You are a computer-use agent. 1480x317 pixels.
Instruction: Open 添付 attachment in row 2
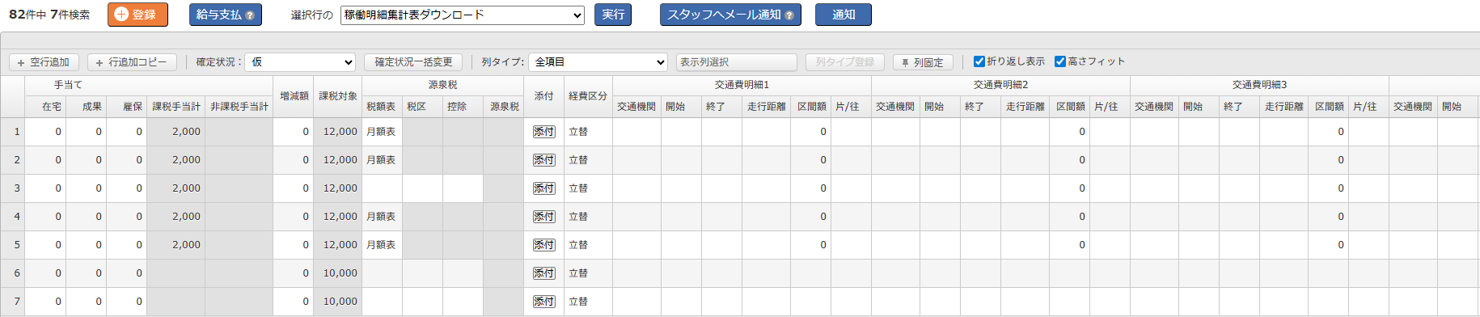coord(543,160)
